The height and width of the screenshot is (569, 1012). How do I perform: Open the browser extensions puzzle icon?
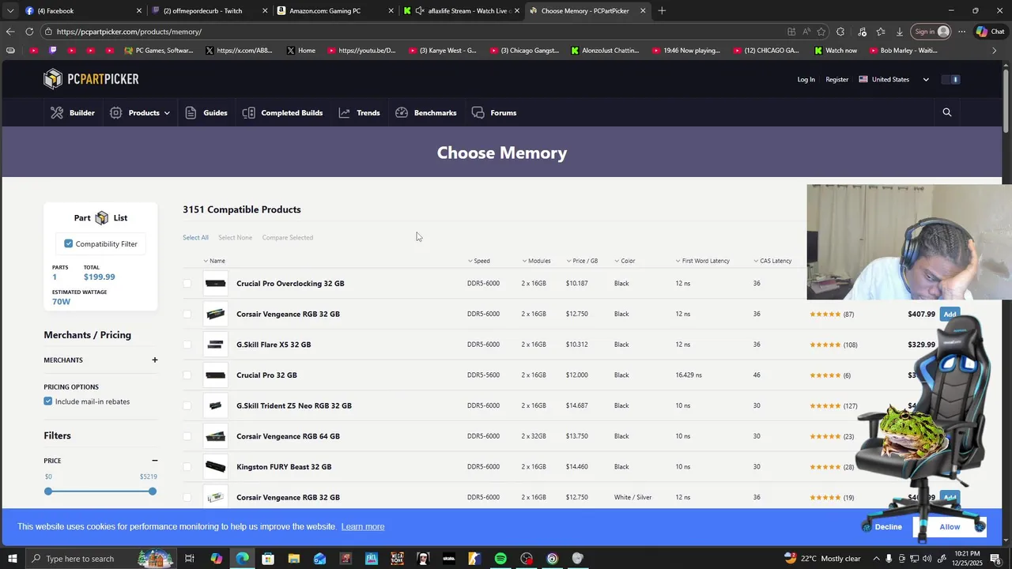coord(840,32)
